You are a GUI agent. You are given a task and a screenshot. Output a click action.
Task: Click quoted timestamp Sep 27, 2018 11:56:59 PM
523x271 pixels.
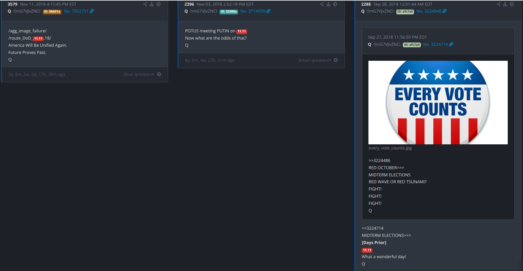tap(397, 37)
